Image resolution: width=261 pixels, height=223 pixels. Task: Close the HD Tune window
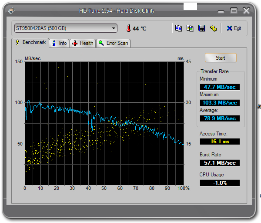[x=247, y=10]
